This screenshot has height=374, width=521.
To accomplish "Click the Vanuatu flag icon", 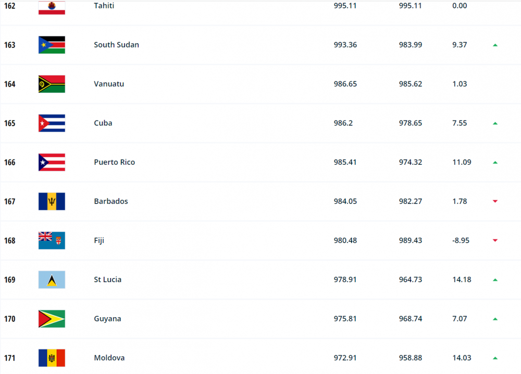I will click(x=52, y=84).
